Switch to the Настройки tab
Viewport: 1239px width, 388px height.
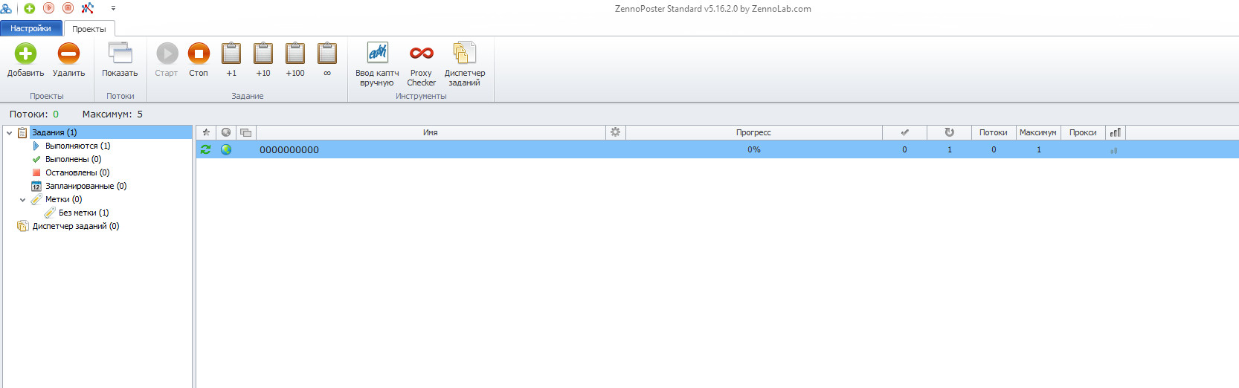[x=30, y=28]
